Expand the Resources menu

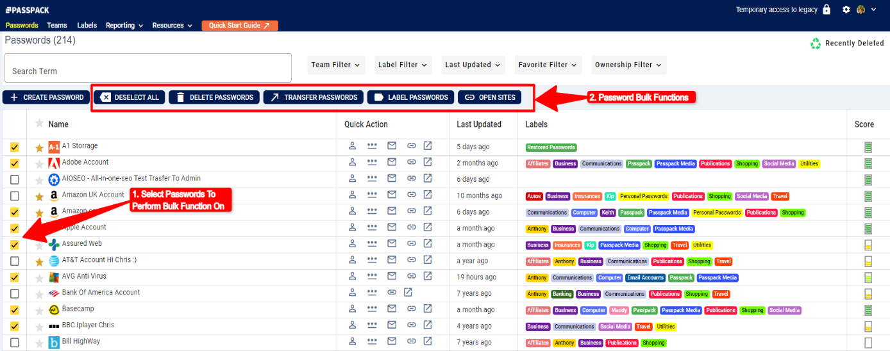172,26
